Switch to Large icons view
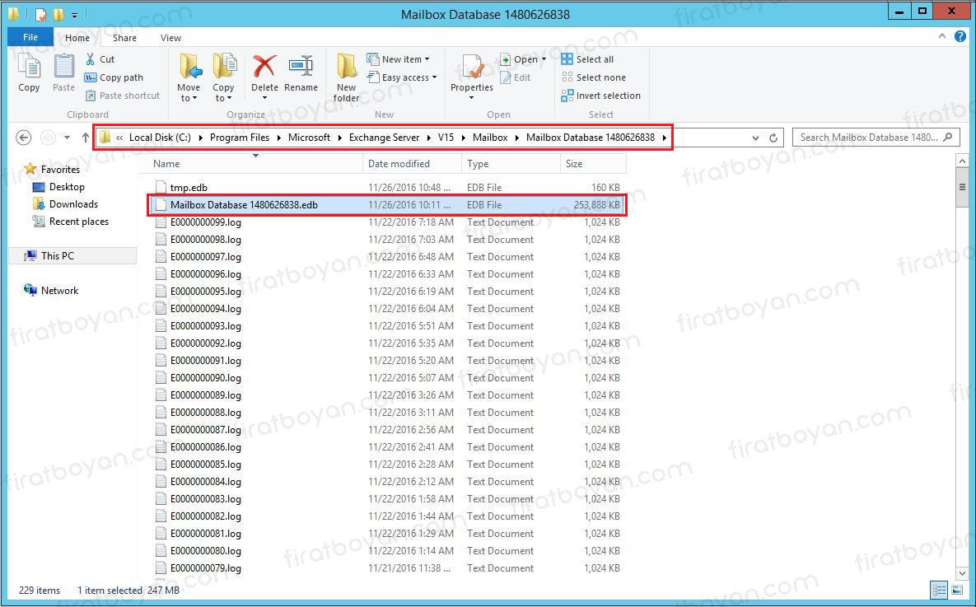Screen dimensions: 976x607 pos(955,590)
